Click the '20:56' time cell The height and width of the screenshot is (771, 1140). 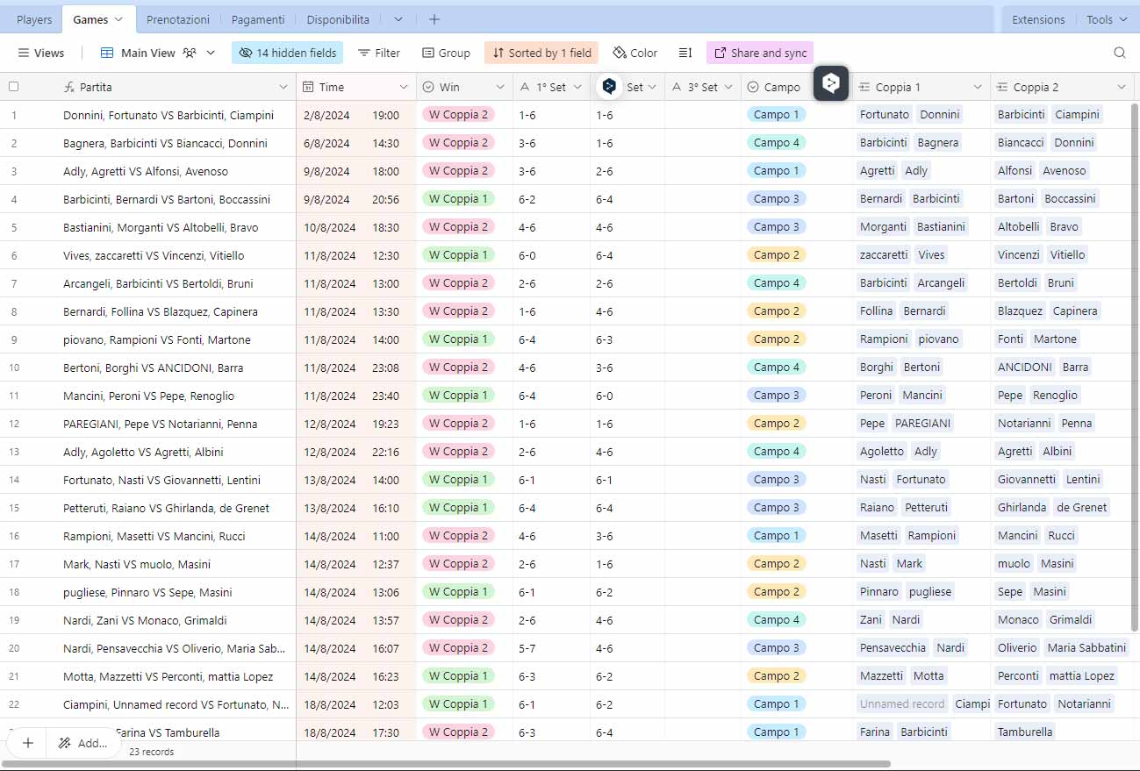click(385, 199)
